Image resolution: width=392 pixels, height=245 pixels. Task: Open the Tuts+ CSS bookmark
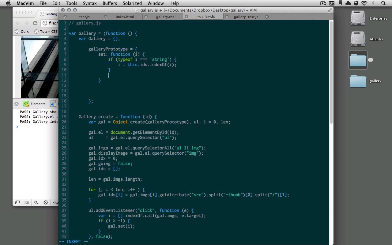46,32
